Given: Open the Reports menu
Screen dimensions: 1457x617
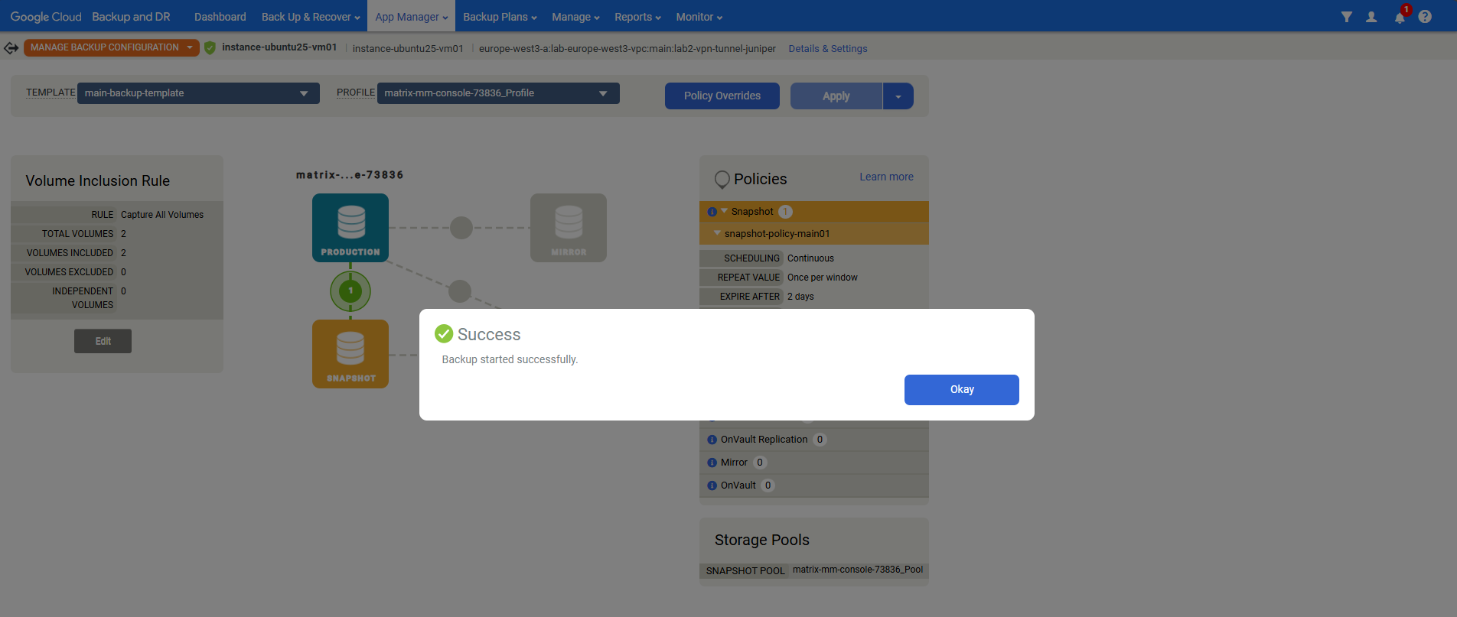Looking at the screenshot, I should 637,17.
